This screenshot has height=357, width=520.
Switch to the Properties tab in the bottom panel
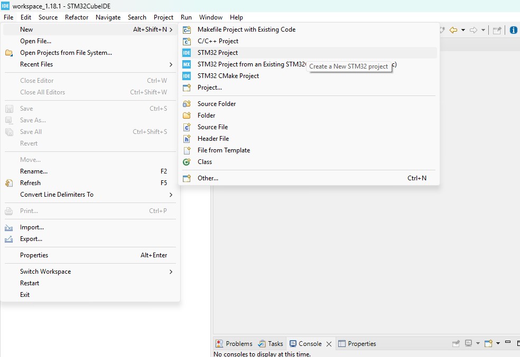(x=357, y=343)
